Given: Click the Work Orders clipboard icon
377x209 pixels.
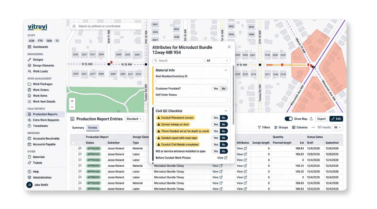Looking at the screenshot, I should pos(29,90).
